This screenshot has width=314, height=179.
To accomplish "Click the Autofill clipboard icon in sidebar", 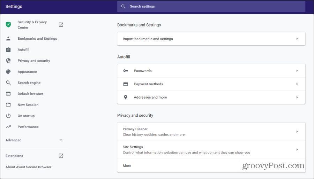I will pos(8,49).
